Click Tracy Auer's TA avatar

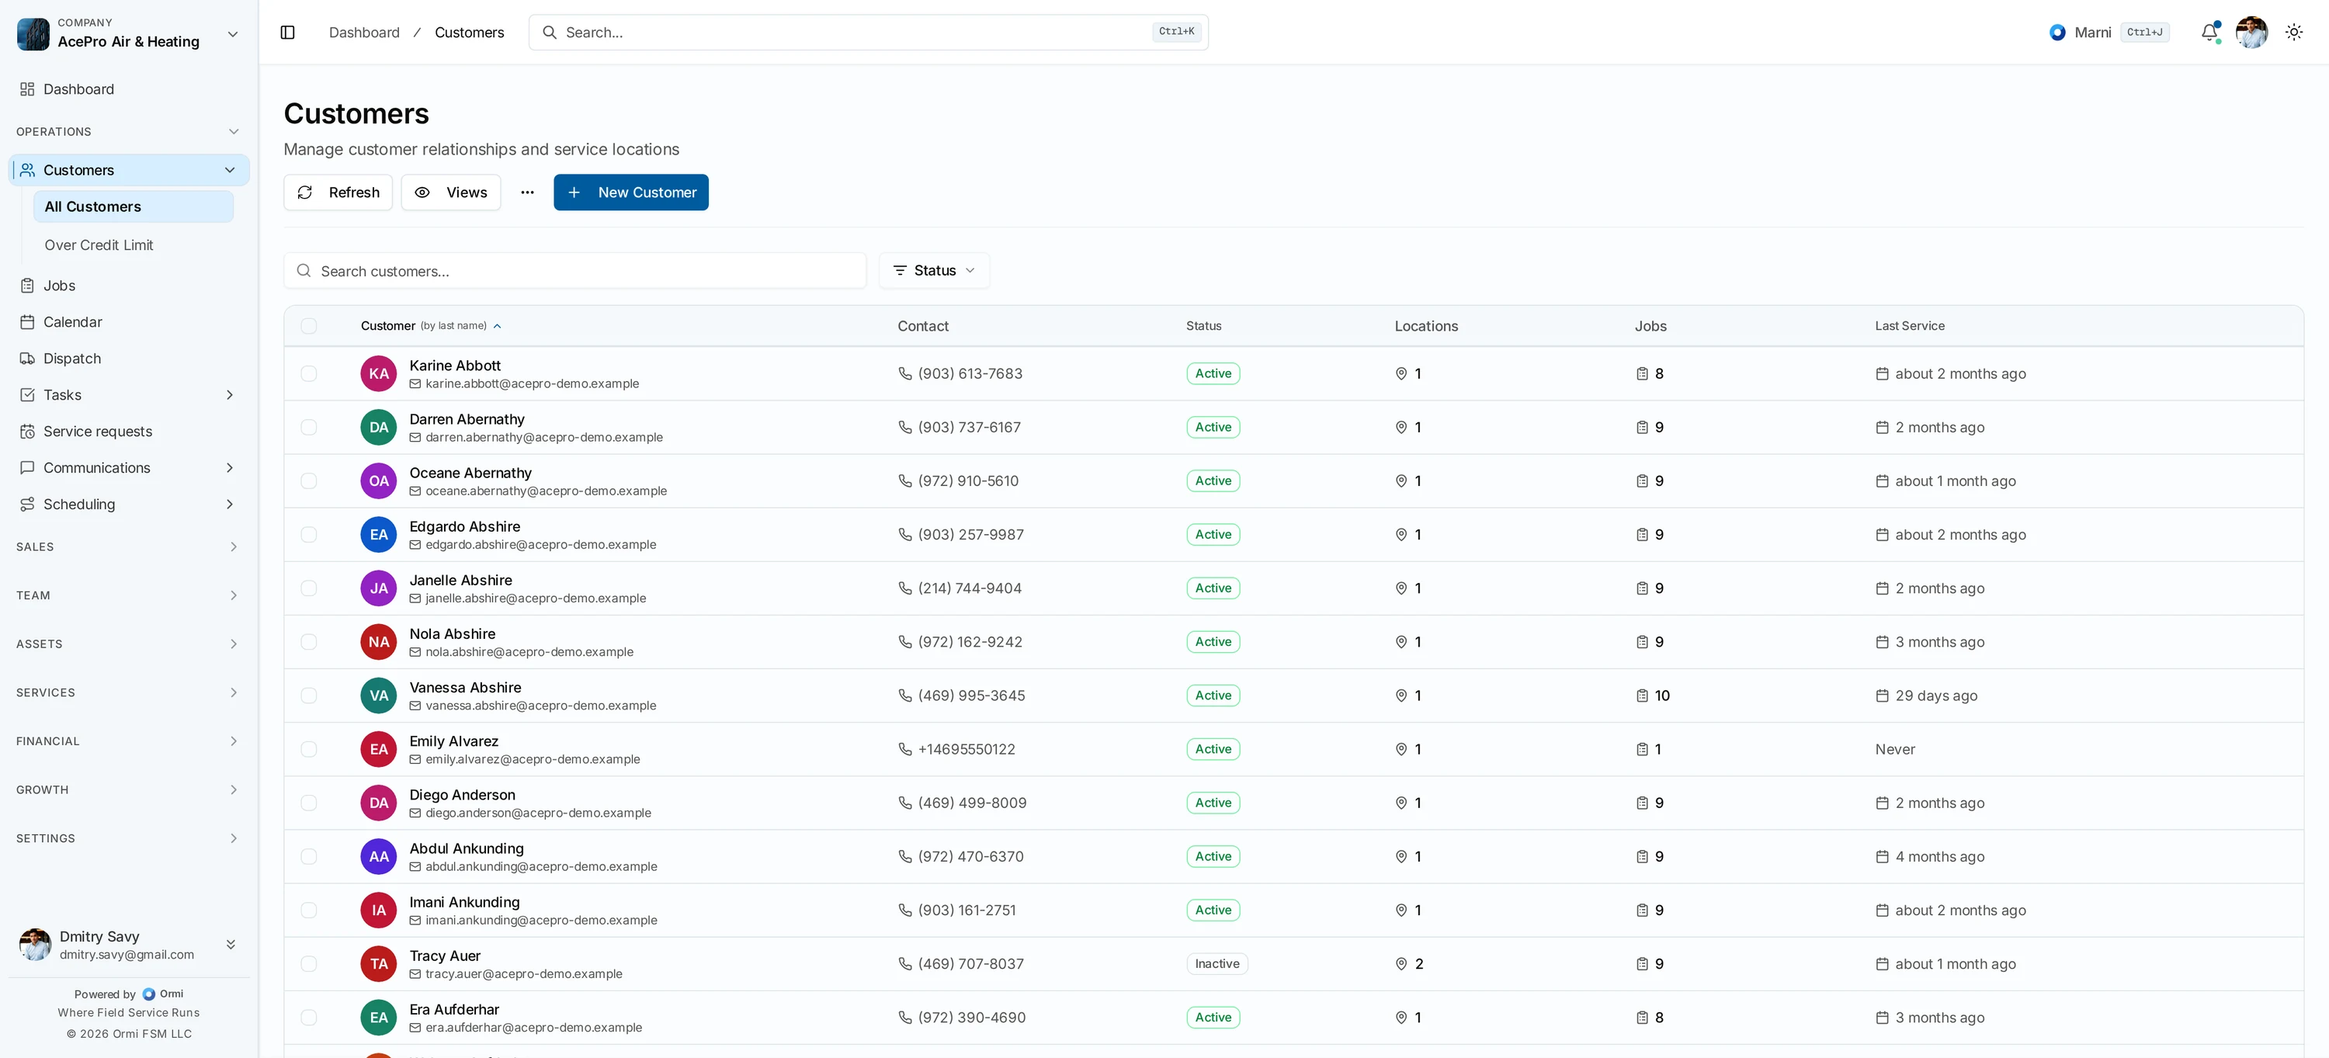(379, 964)
